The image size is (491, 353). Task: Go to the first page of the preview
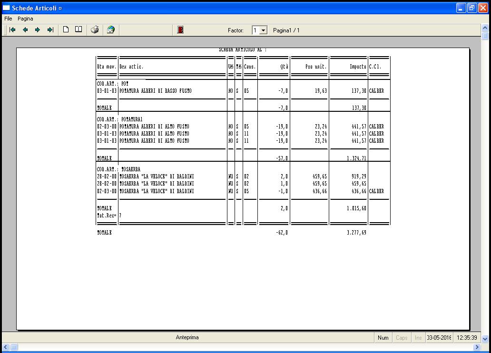pyautogui.click(x=12, y=30)
